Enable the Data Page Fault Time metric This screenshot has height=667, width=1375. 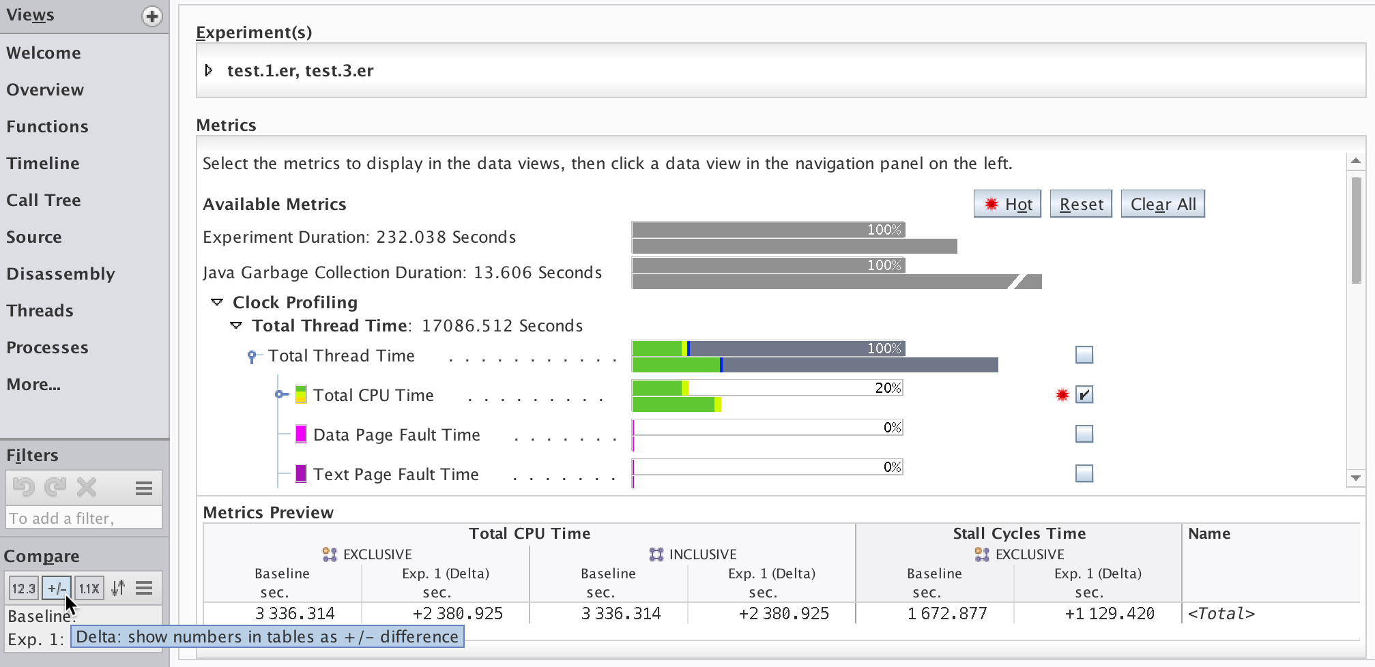1084,434
